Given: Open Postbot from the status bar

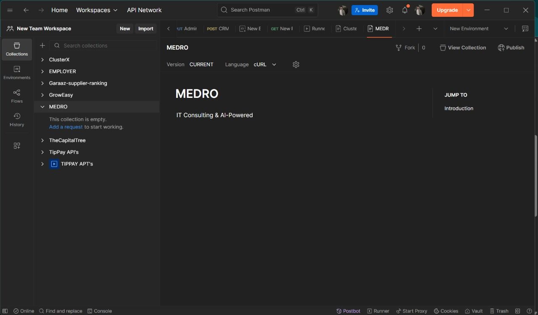Looking at the screenshot, I should (348, 311).
